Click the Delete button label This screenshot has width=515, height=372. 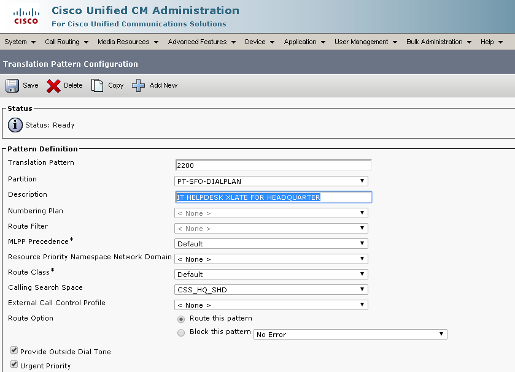click(x=73, y=85)
